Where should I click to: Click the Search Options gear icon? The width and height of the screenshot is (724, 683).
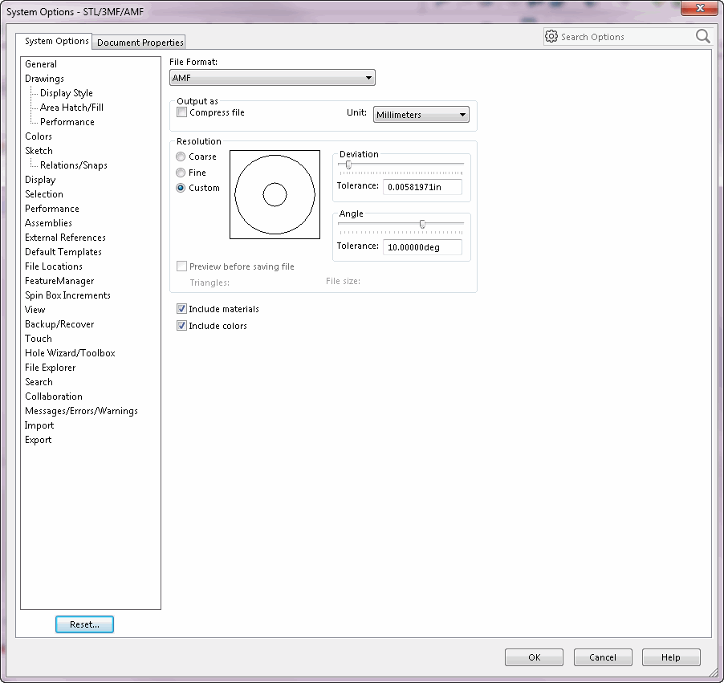coord(551,36)
